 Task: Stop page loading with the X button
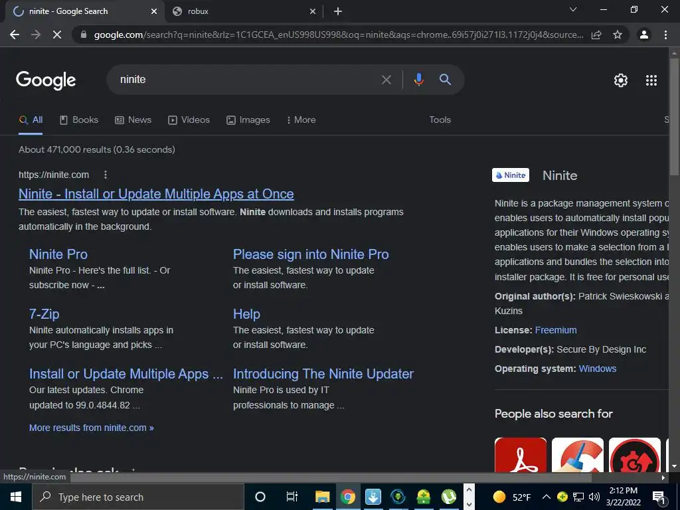57,35
